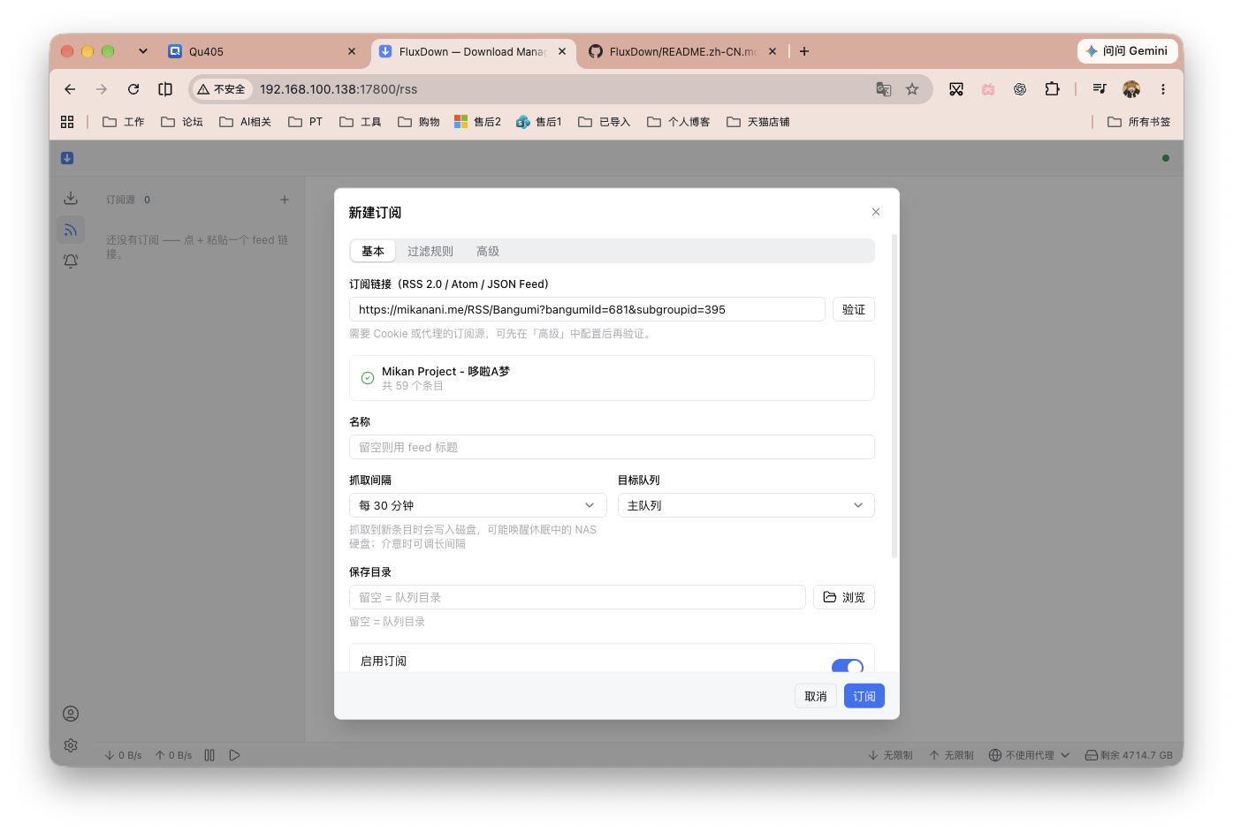Open the tab search chevron in Chrome

[x=143, y=51]
